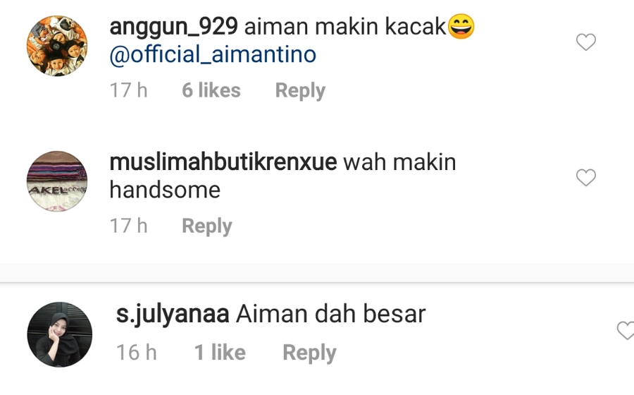Reply to the 'wah makin handsome' comment

coord(206,226)
